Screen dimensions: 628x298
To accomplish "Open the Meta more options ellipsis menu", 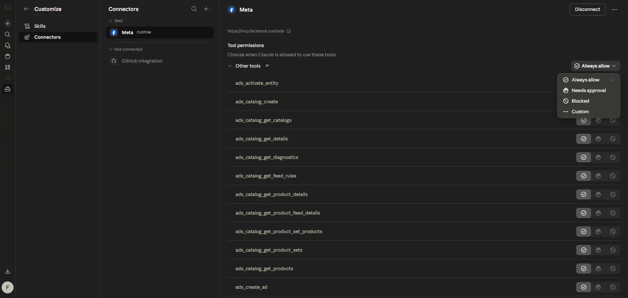I will (x=614, y=10).
